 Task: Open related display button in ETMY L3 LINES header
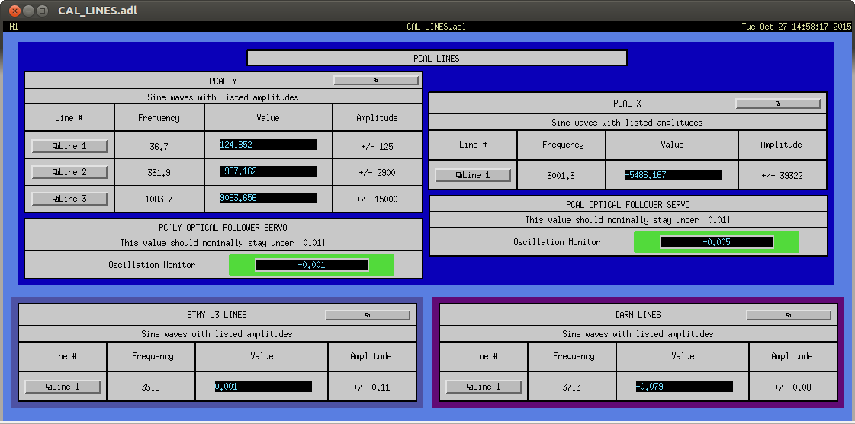[x=368, y=315]
